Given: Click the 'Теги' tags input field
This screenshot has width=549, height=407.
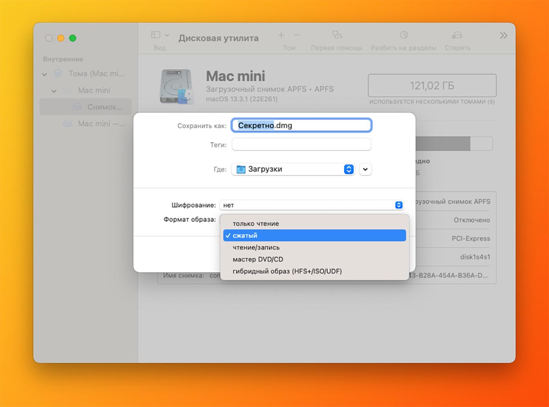Looking at the screenshot, I should pyautogui.click(x=301, y=144).
